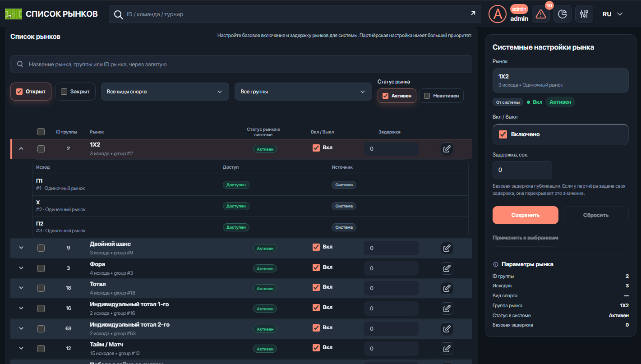Click the magnifier icon in top search bar

point(118,14)
